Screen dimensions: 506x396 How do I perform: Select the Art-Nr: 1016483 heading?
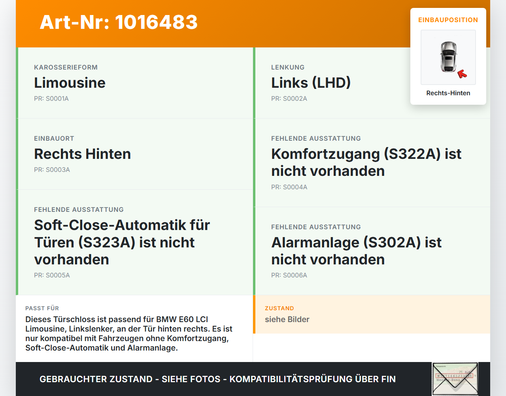point(119,22)
